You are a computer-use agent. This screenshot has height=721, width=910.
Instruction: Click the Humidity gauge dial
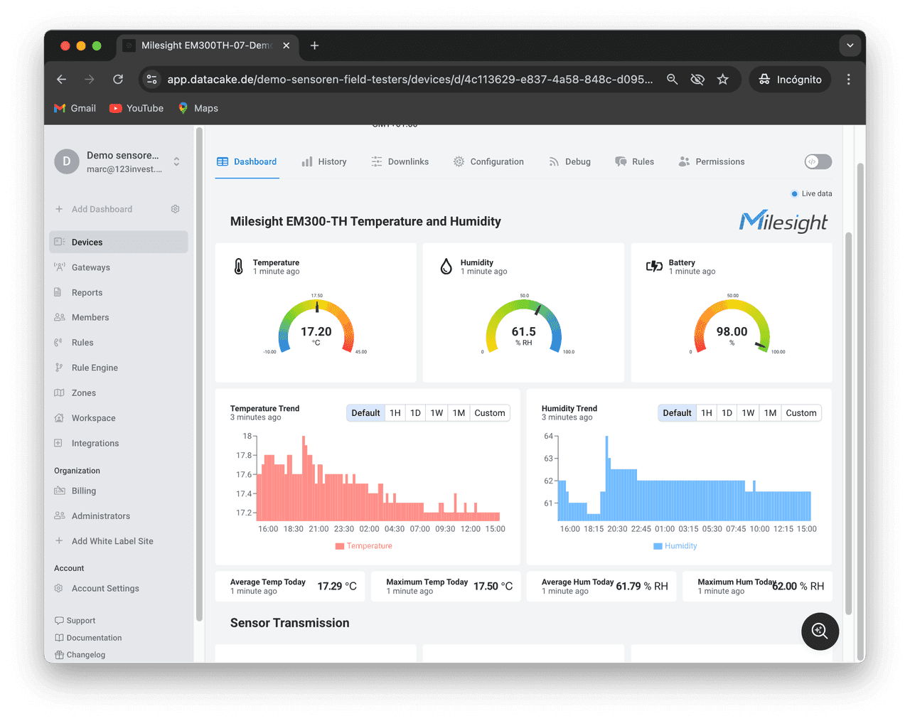(524, 326)
